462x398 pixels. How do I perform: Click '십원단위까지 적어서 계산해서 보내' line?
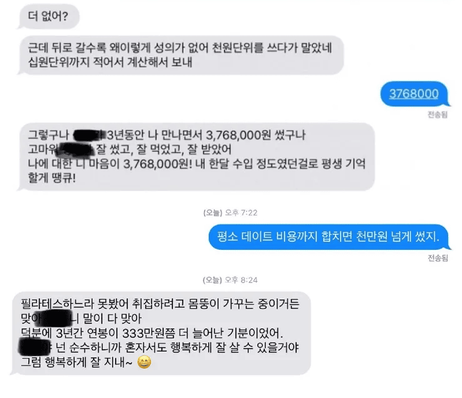click(x=110, y=62)
